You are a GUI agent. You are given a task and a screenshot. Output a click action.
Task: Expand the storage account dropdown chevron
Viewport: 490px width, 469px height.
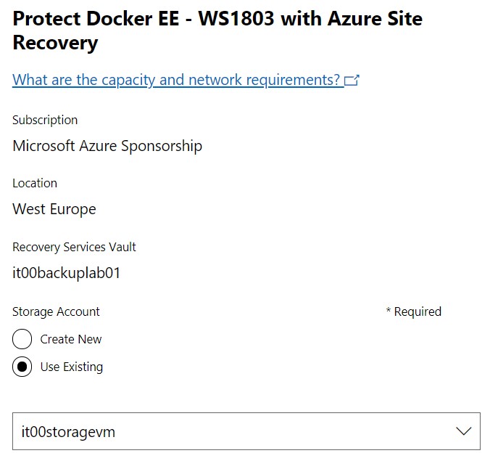coord(463,431)
